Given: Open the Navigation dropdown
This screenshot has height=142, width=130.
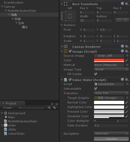Looking at the screenshot, I should (x=111, y=134).
